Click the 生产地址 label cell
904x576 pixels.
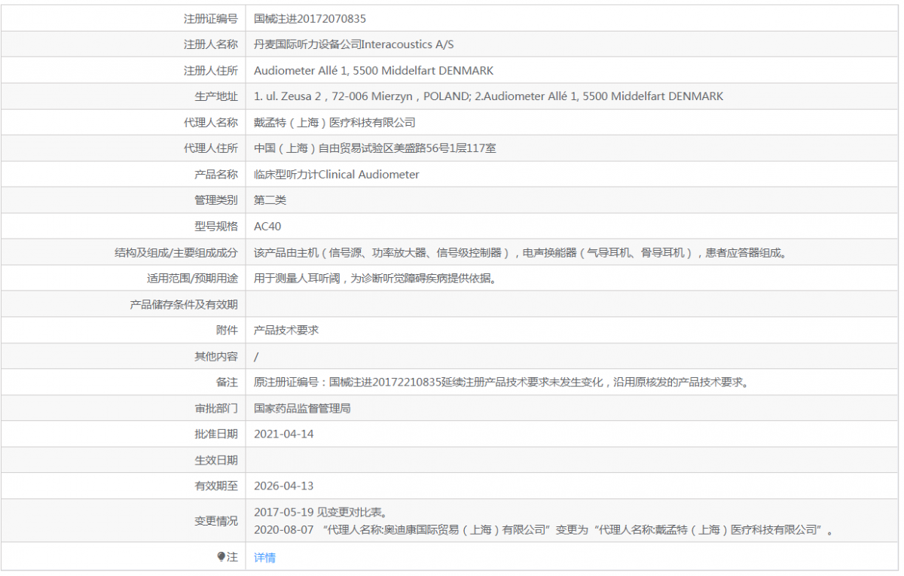124,96
